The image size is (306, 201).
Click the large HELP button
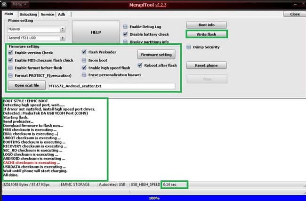(96, 32)
